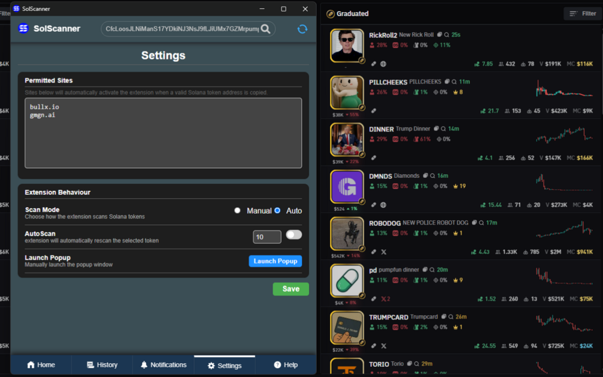603x377 pixels.
Task: Open the DMNDS Diamonds thumbnail
Action: [347, 186]
